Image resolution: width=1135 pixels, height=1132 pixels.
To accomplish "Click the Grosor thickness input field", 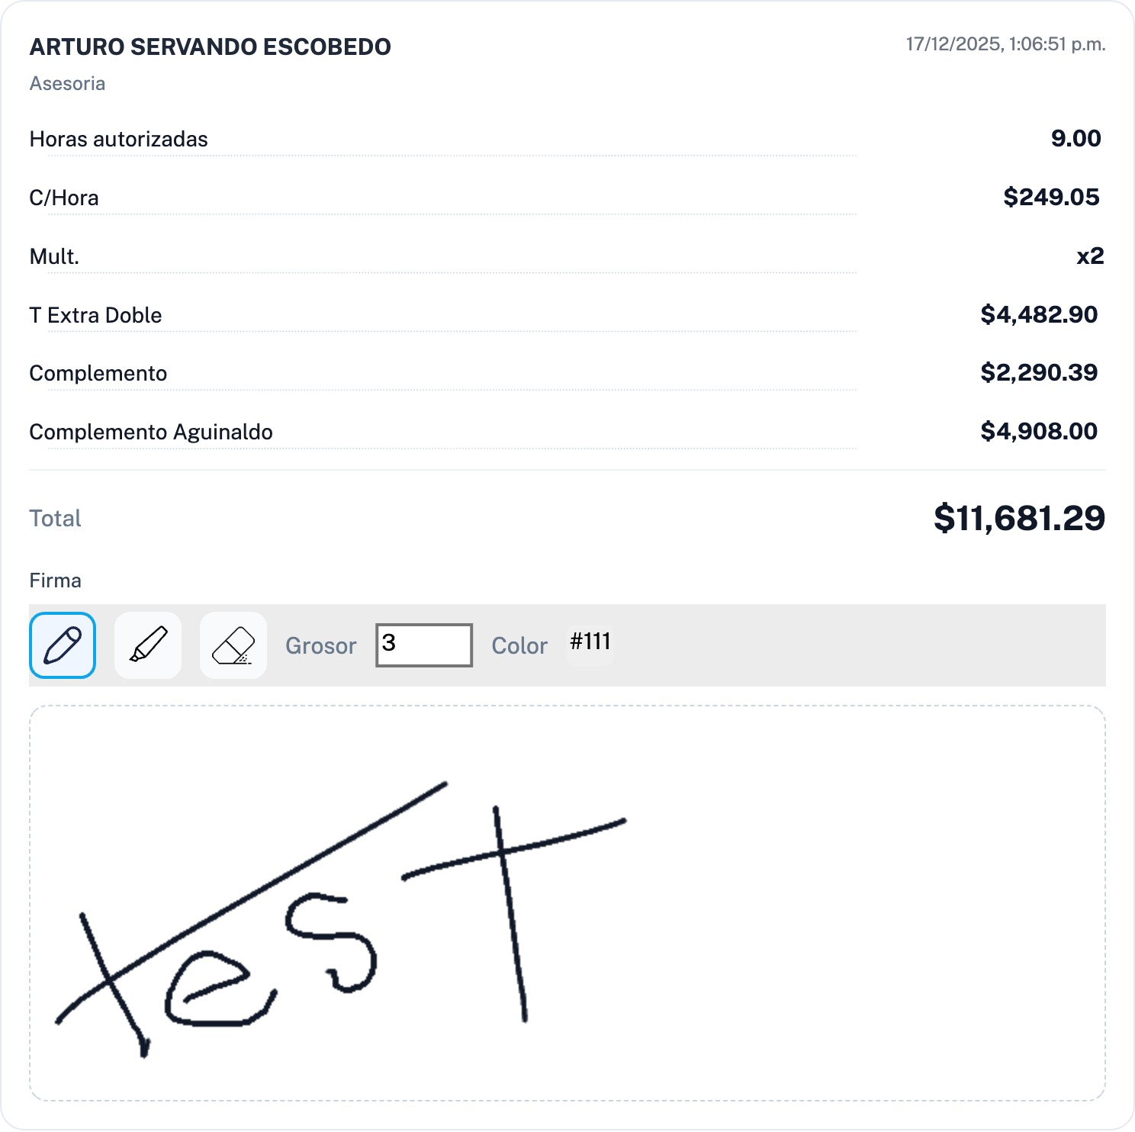I will (424, 645).
